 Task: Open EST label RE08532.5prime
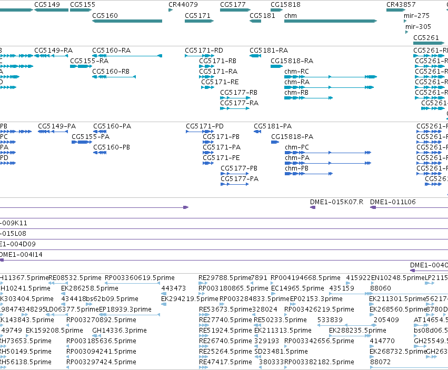[75, 278]
